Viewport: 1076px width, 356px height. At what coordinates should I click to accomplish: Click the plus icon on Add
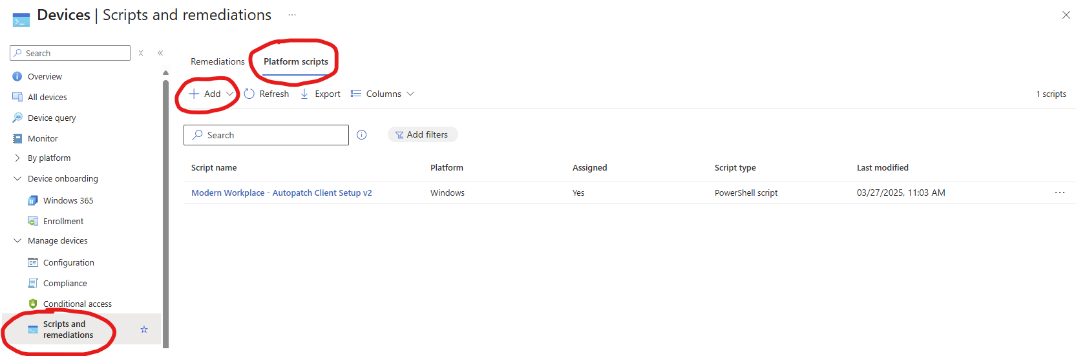pos(194,94)
